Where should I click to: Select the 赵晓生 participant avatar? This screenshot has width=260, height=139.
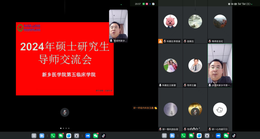pyautogui.click(x=195, y=21)
